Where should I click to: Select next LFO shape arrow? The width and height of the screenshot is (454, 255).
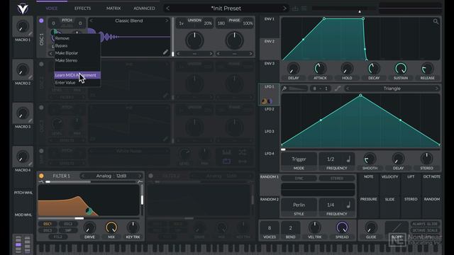pos(437,89)
